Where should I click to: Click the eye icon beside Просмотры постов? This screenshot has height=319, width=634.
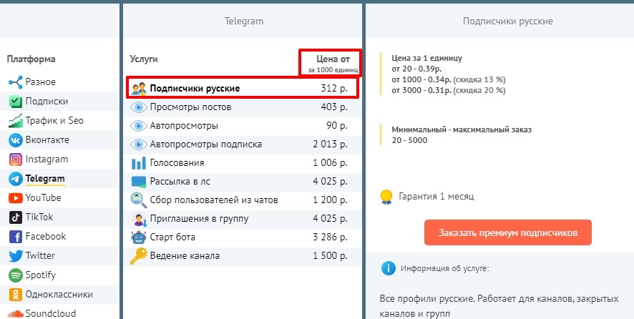[x=139, y=107]
